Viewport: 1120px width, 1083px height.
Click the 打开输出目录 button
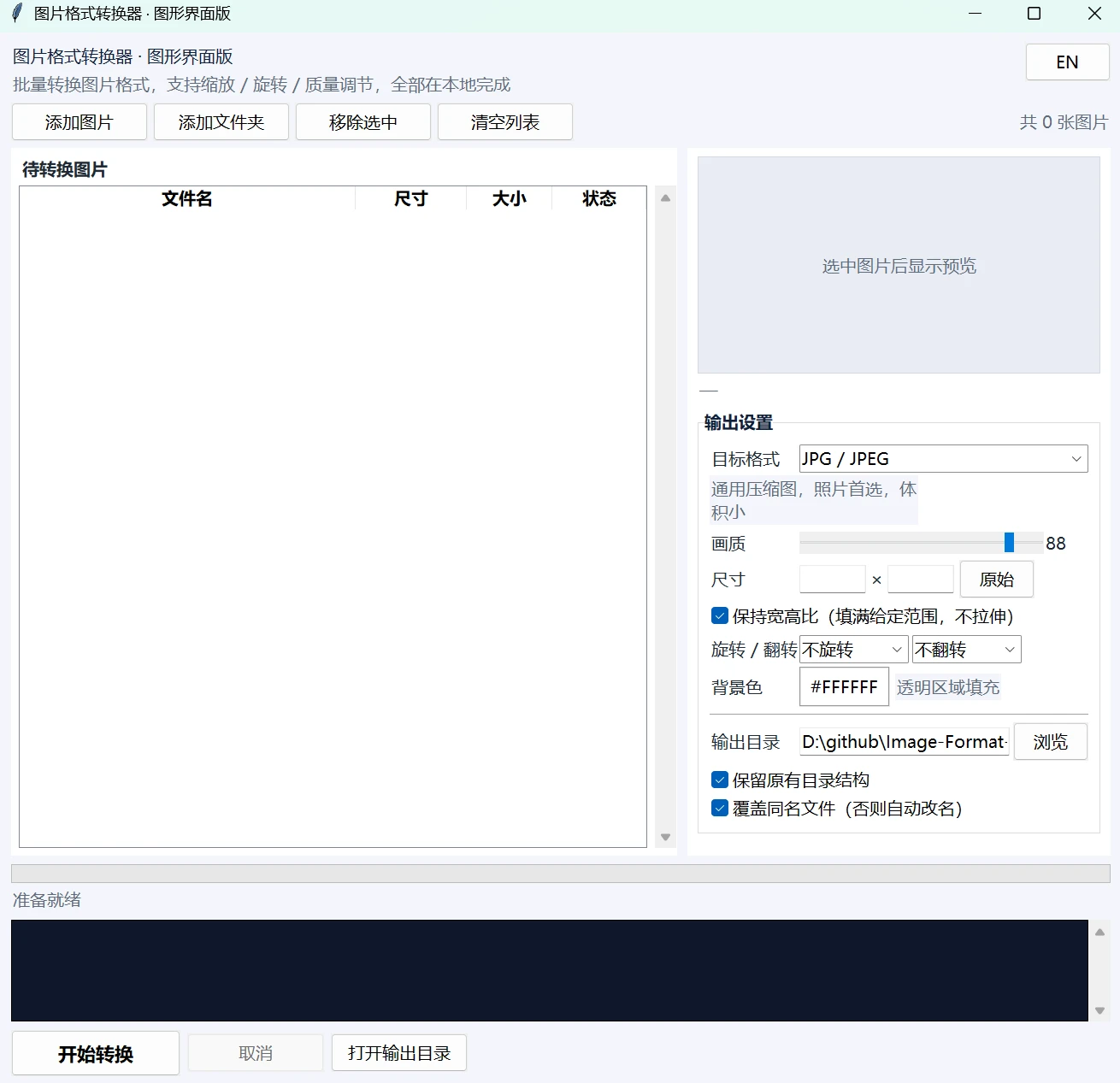coord(399,1053)
